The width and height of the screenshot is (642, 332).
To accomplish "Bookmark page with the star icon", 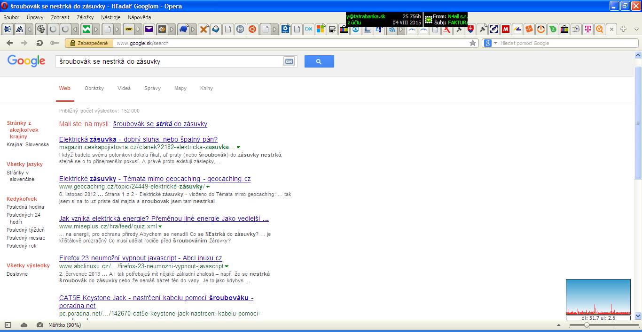I will [473, 43].
